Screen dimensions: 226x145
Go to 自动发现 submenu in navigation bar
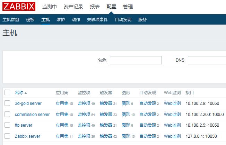coord(123,20)
